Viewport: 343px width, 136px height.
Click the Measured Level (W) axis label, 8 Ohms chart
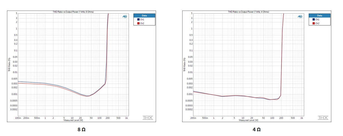point(73,120)
